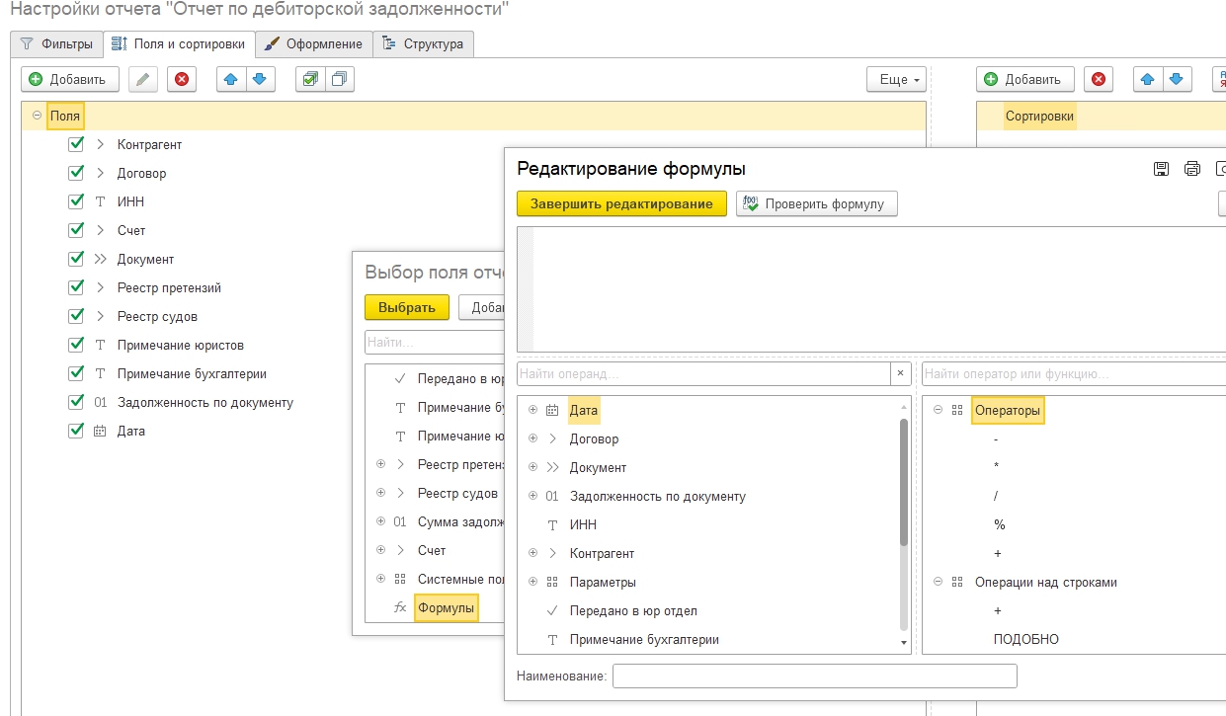The height and width of the screenshot is (716, 1226).
Task: Click the edit pencil icon in fields toolbar
Action: [144, 80]
